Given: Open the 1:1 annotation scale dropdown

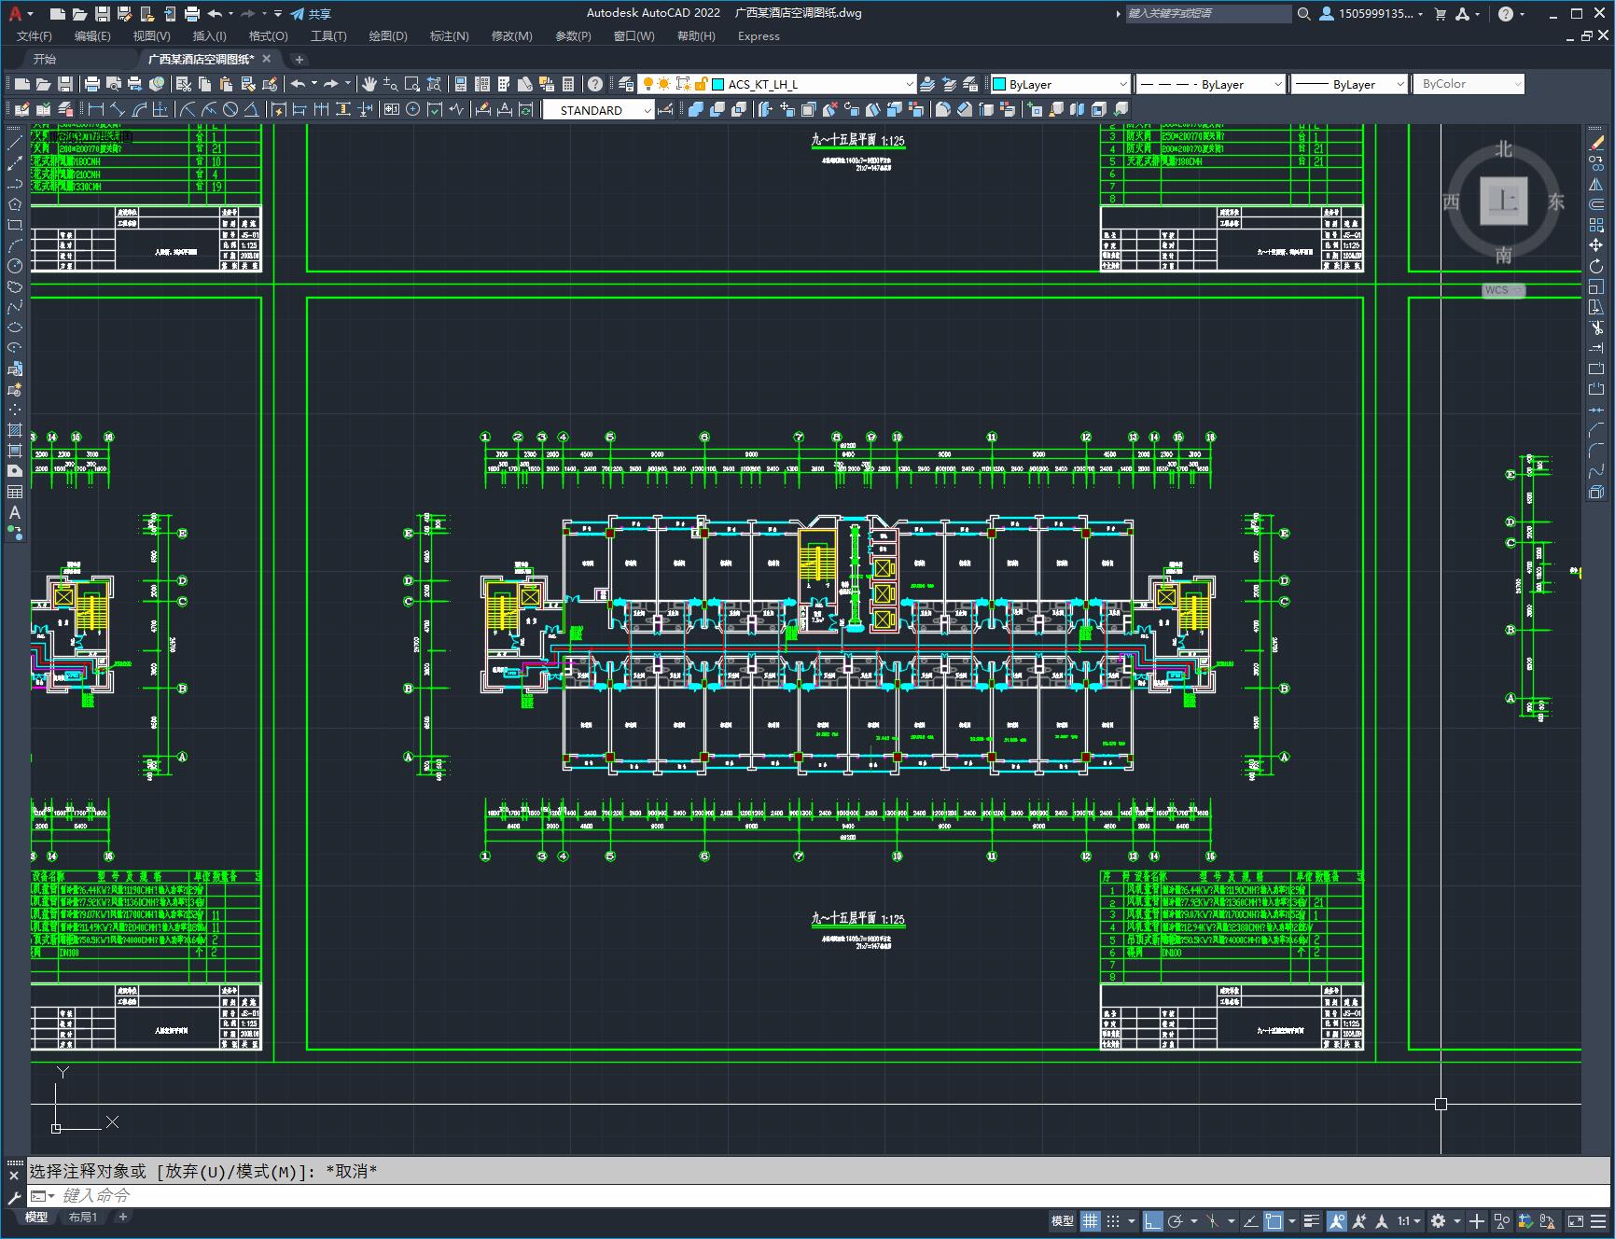Looking at the screenshot, I should coord(1409,1220).
